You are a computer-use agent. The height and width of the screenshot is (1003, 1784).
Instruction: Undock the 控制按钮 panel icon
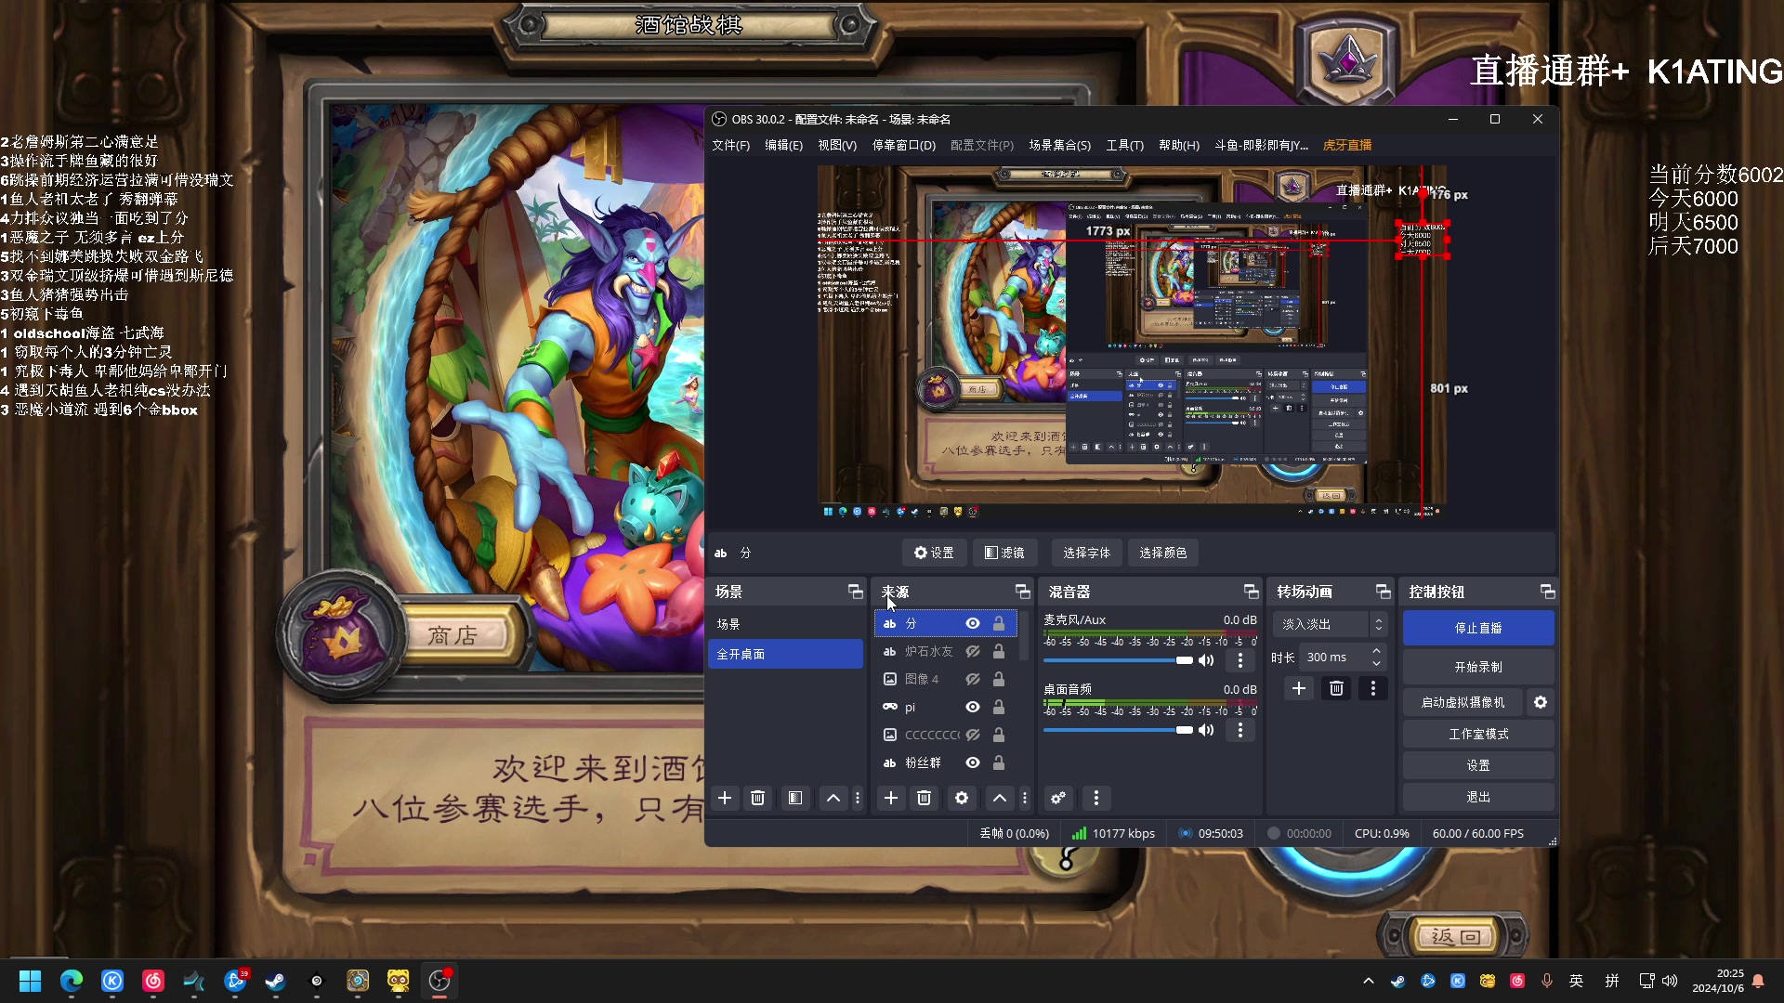(x=1547, y=592)
